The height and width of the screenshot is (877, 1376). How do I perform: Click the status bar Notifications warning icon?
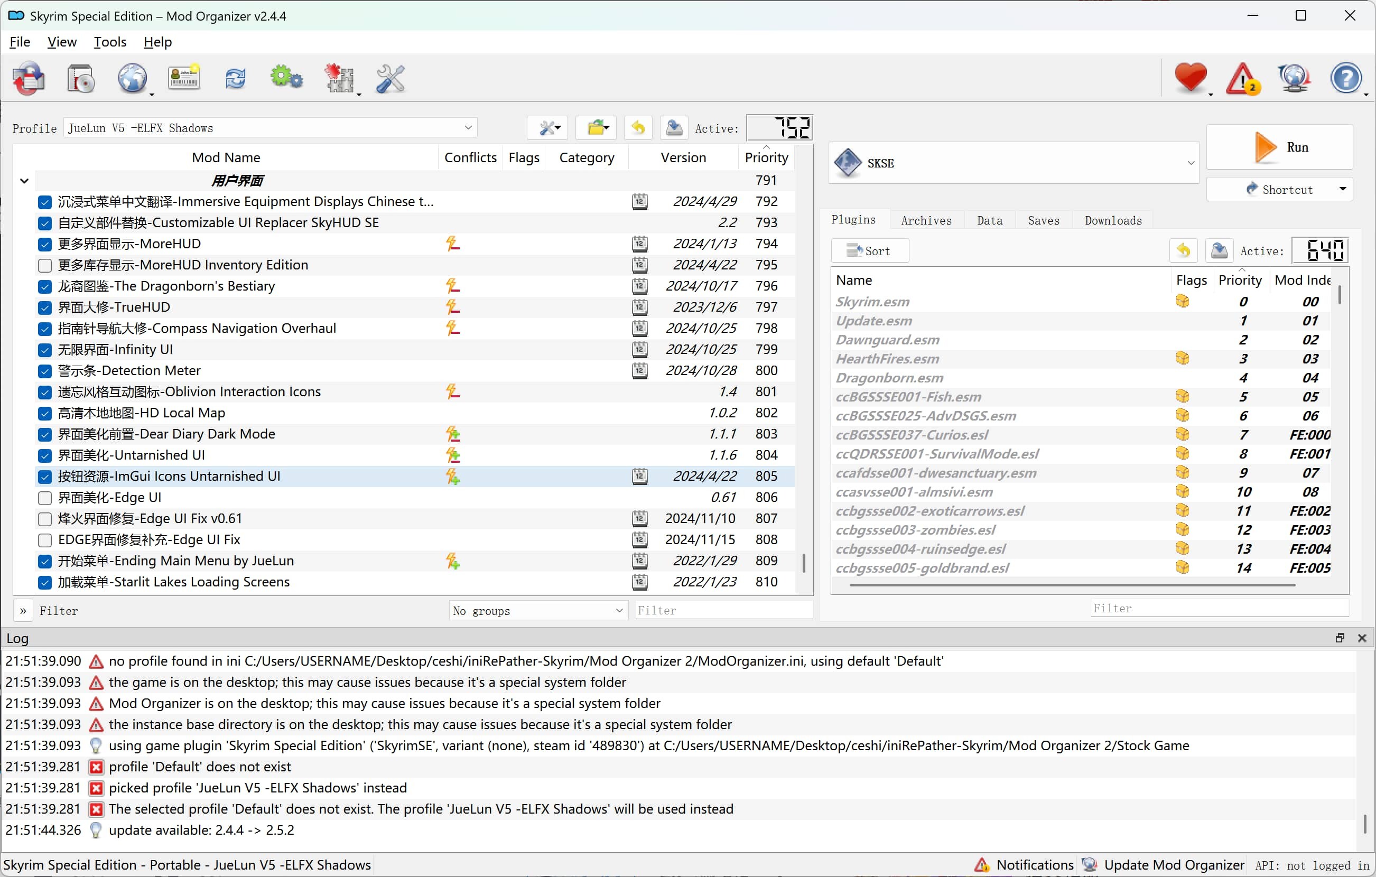click(x=982, y=864)
